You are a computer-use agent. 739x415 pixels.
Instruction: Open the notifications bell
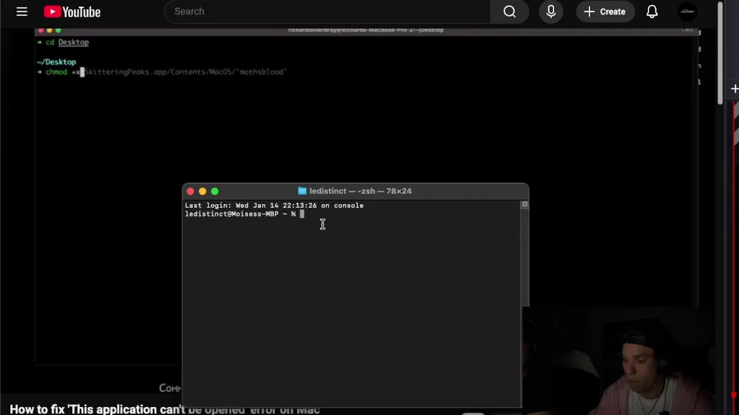pyautogui.click(x=652, y=12)
